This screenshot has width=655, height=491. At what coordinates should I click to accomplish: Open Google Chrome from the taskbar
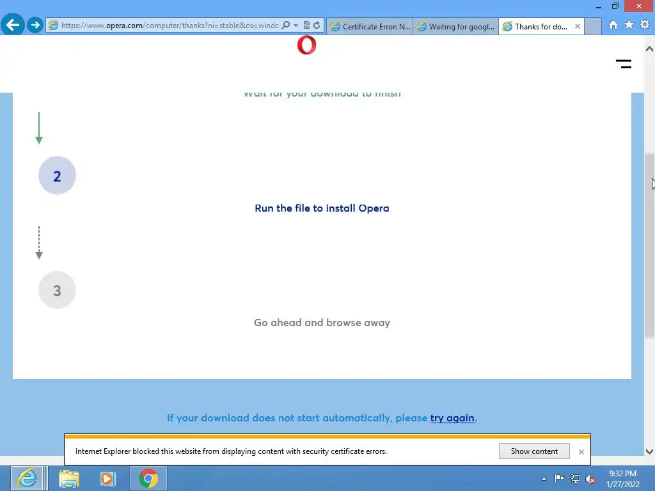[x=148, y=478]
